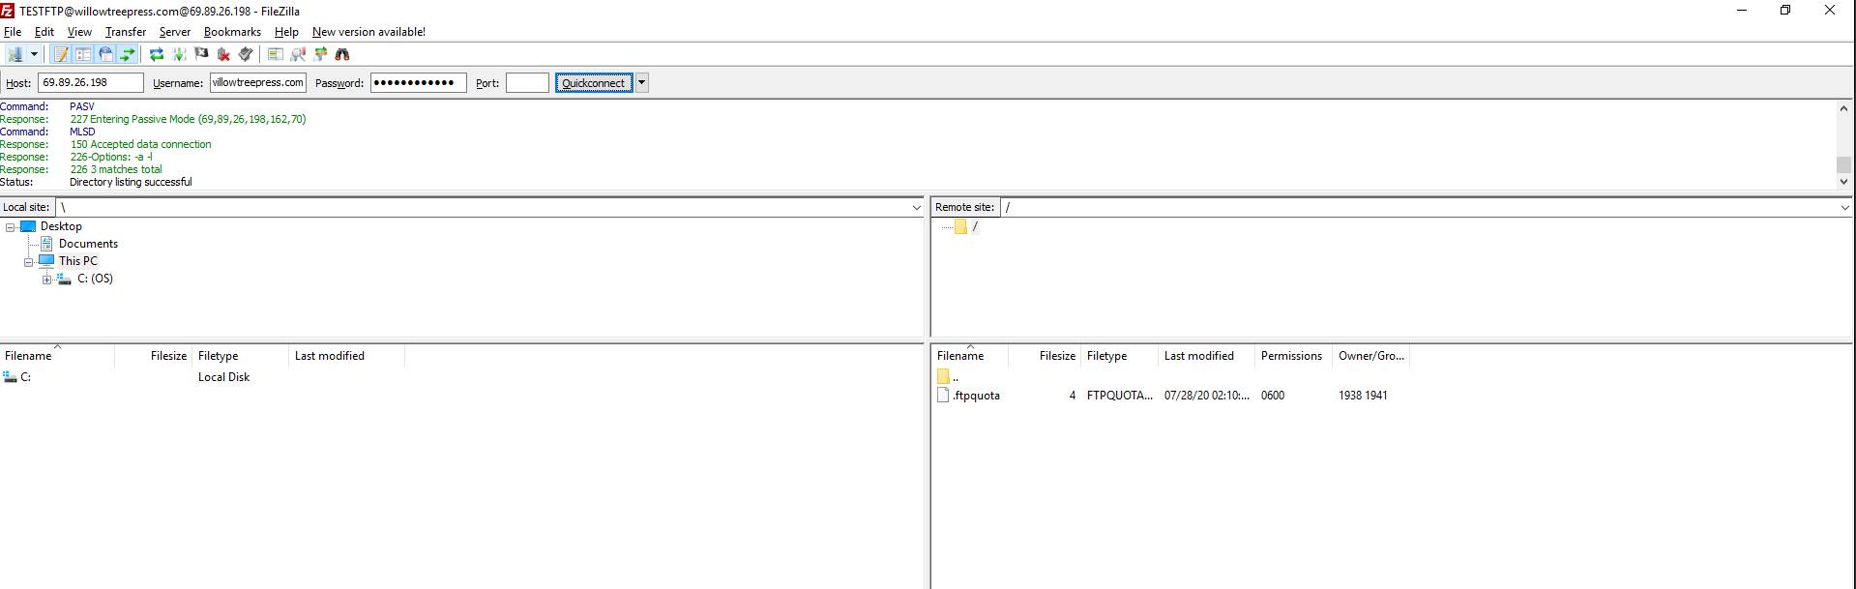The width and height of the screenshot is (1856, 589).
Task: Refresh file and folder lists
Action: tap(157, 54)
